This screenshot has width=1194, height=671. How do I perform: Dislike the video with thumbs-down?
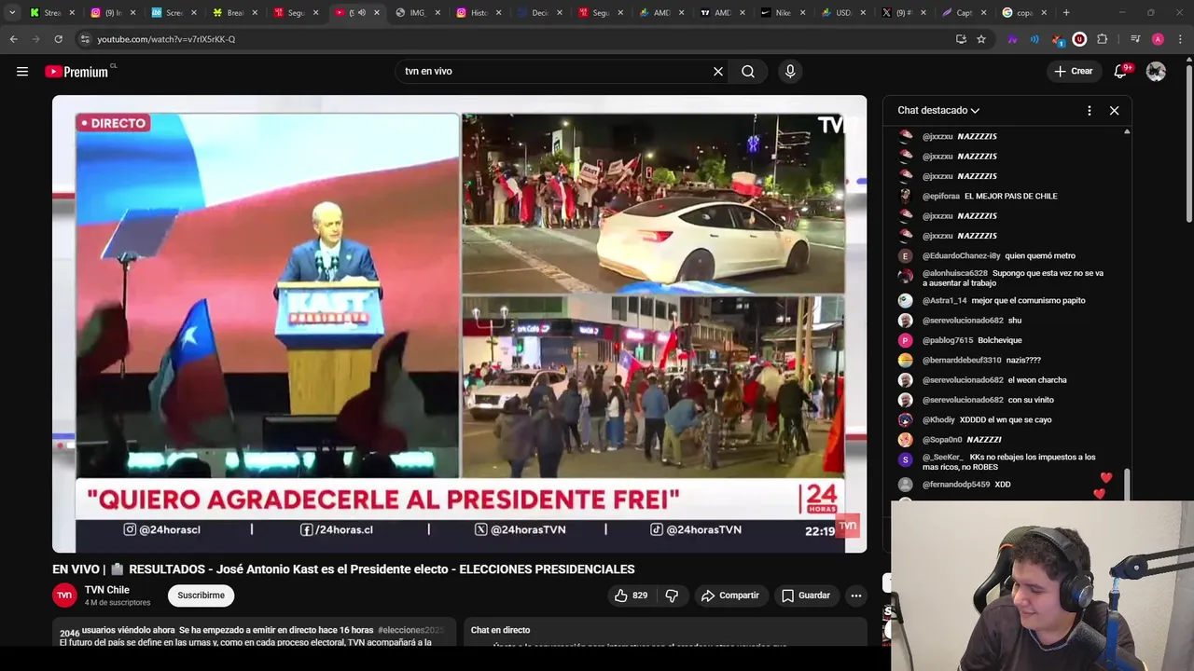(x=672, y=596)
